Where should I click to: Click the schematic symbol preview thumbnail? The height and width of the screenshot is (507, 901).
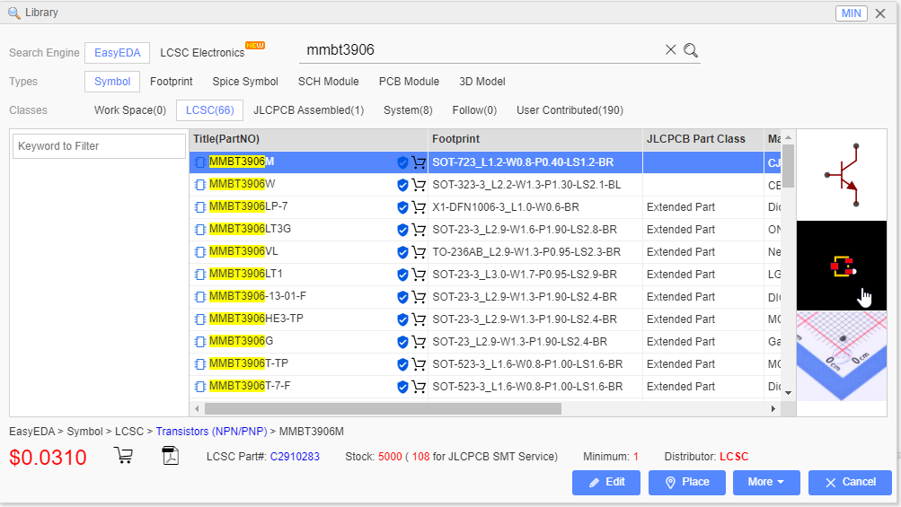click(x=842, y=175)
